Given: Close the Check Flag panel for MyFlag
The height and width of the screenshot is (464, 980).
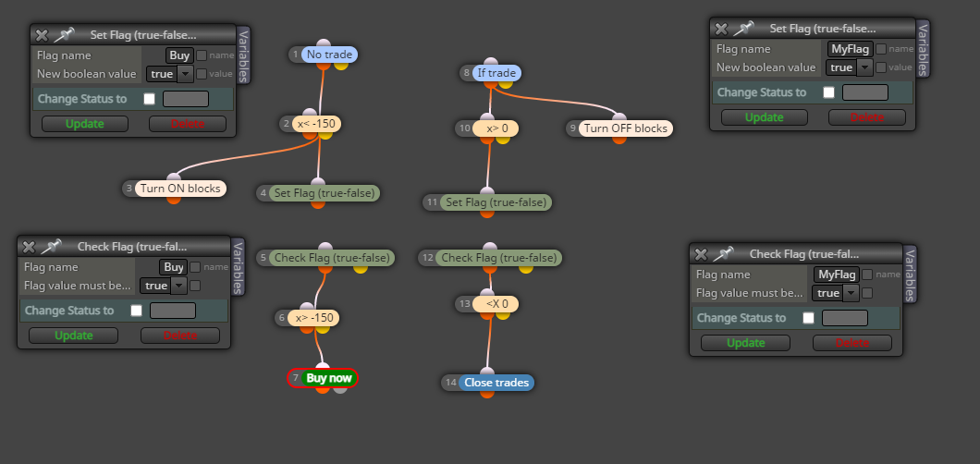Looking at the screenshot, I should click(x=701, y=254).
